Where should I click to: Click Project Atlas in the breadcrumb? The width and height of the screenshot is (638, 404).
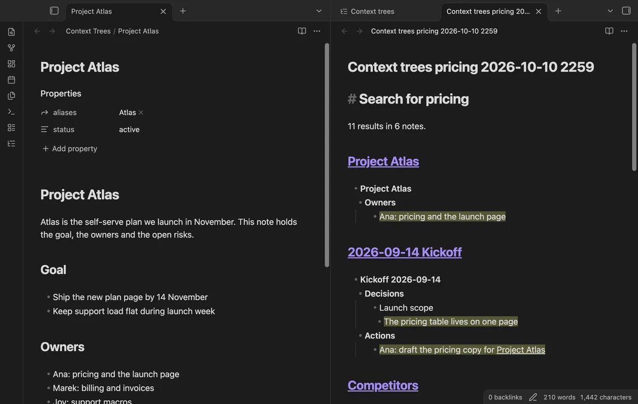(x=138, y=31)
